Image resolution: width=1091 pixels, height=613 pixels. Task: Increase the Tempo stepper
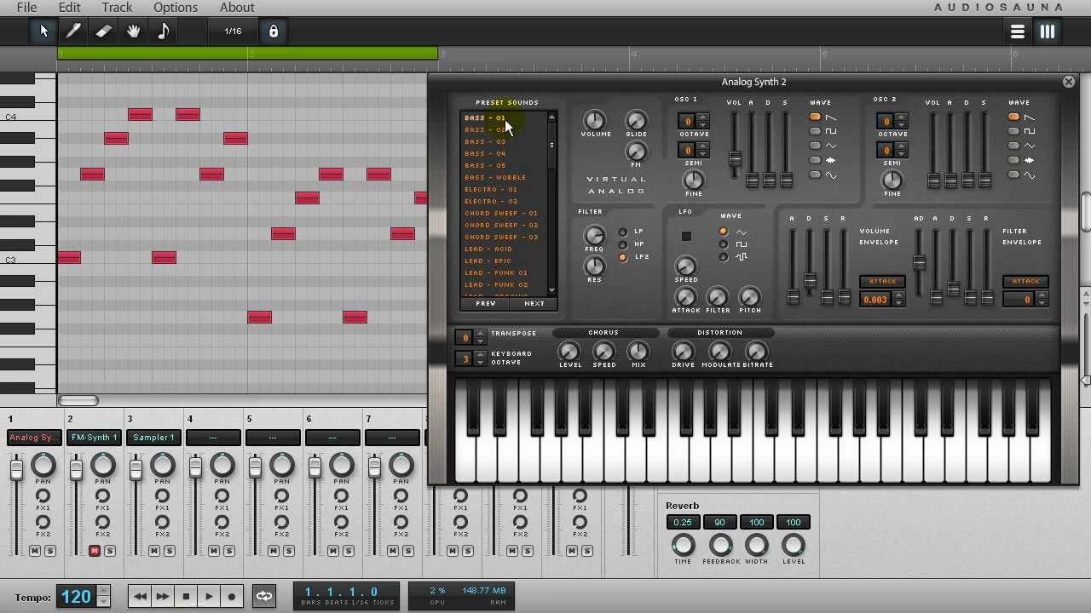pos(104,590)
